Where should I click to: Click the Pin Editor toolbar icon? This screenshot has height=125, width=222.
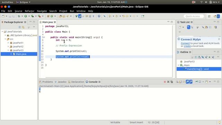tap(143, 16)
